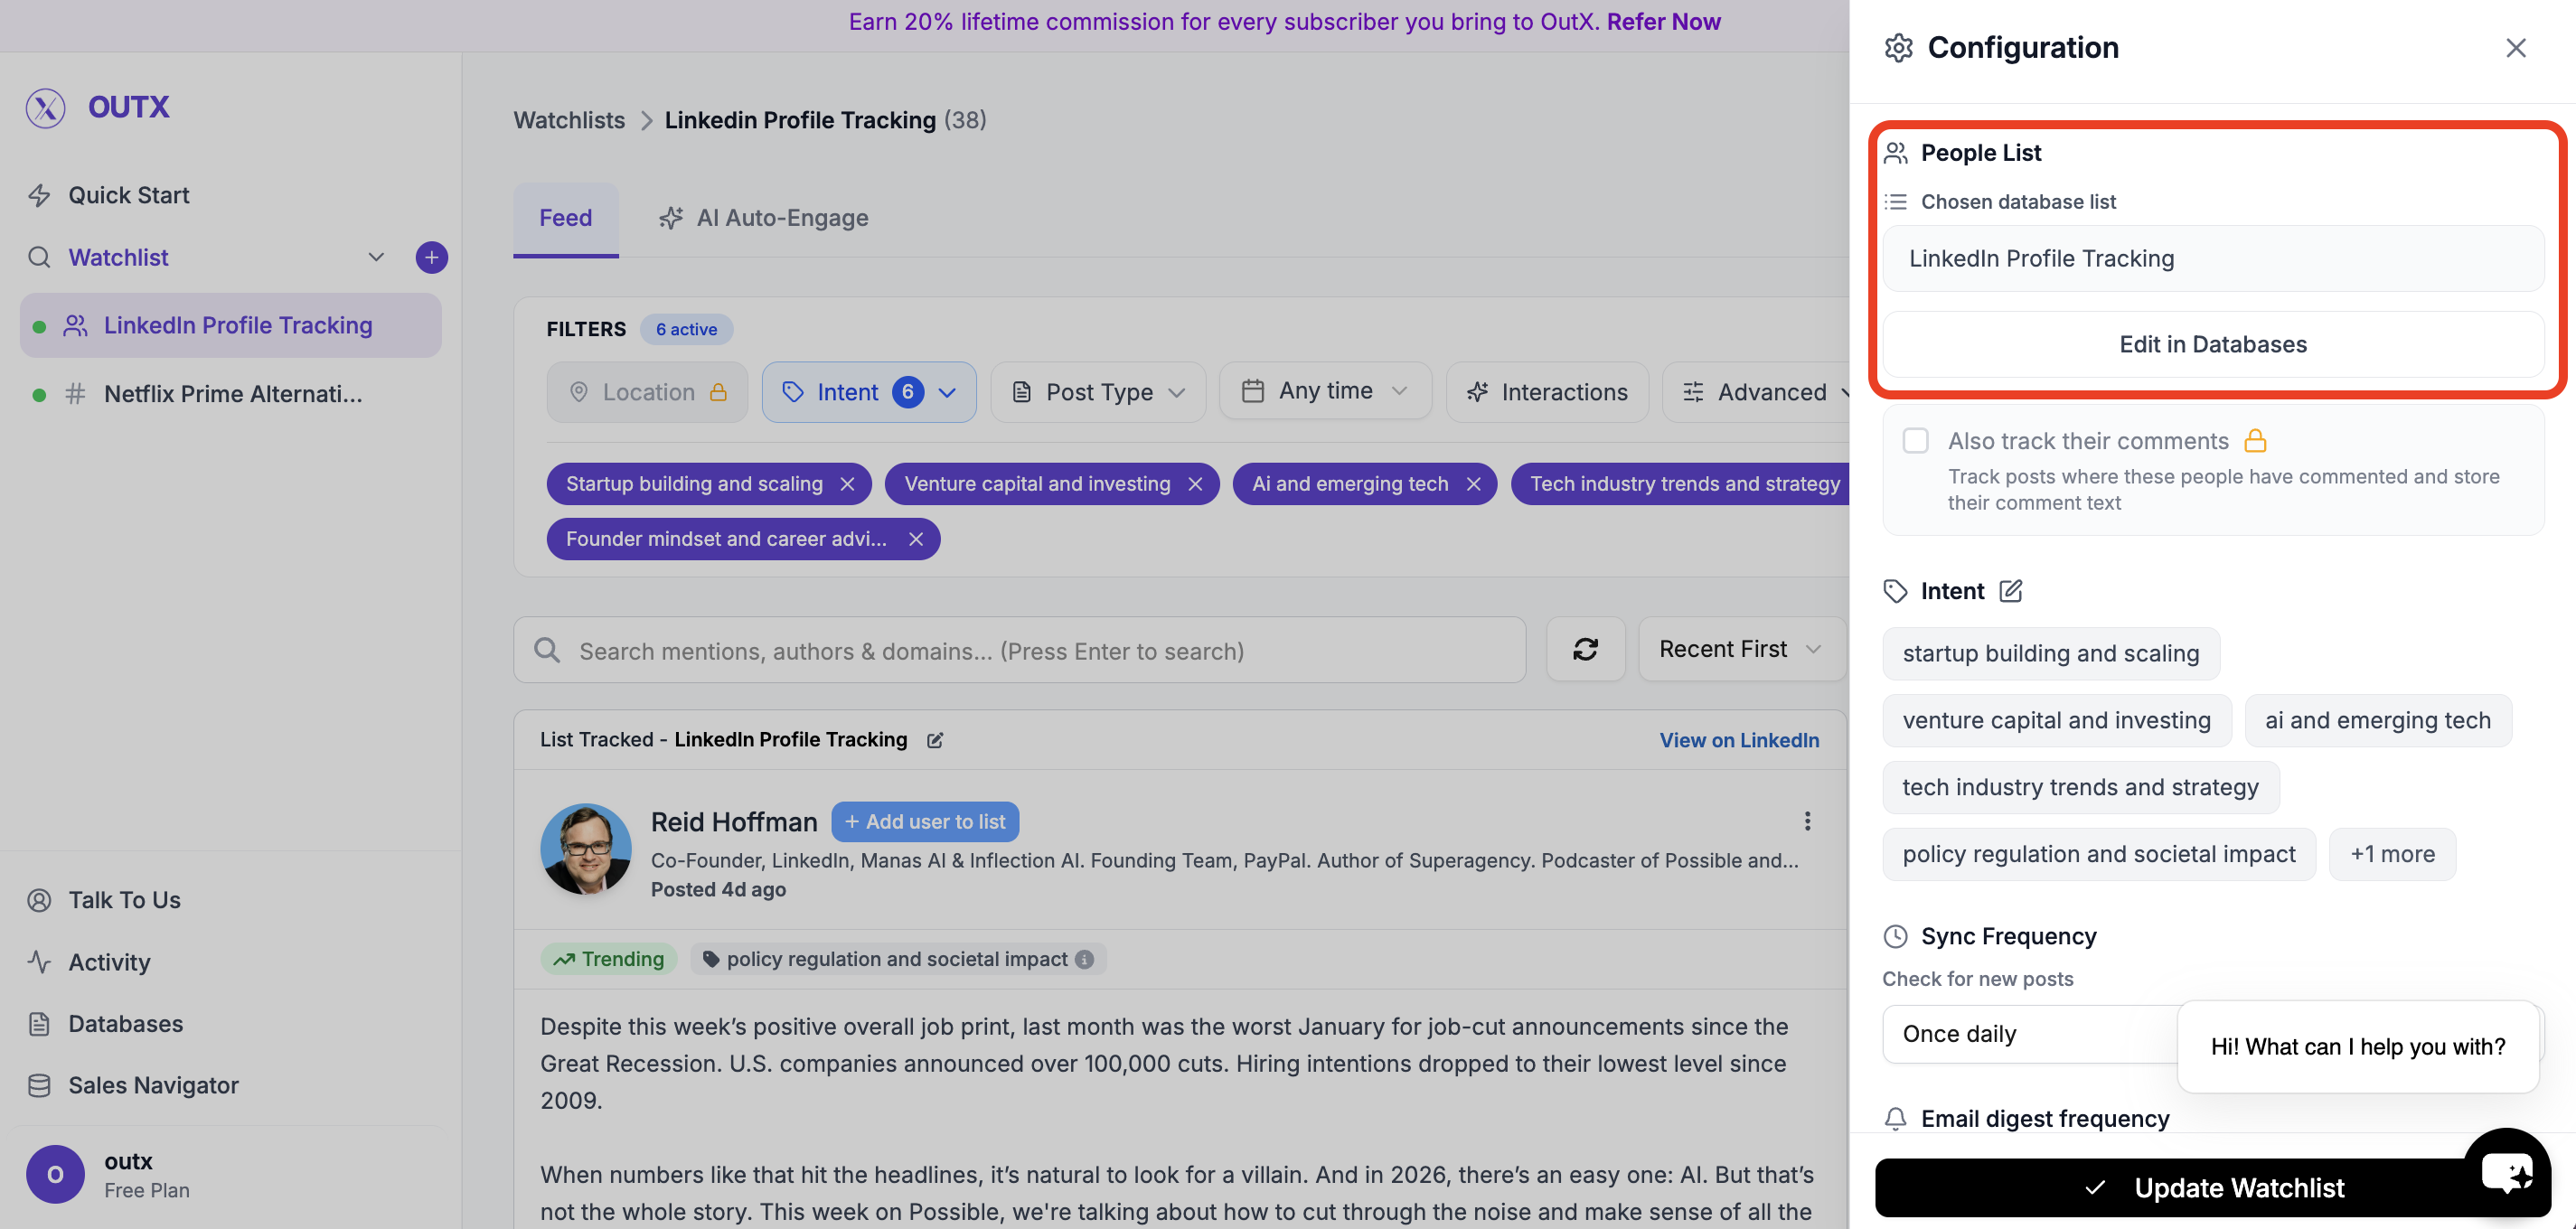Expand the "Recent First" sort dropdown
The height and width of the screenshot is (1229, 2576).
pos(1741,649)
